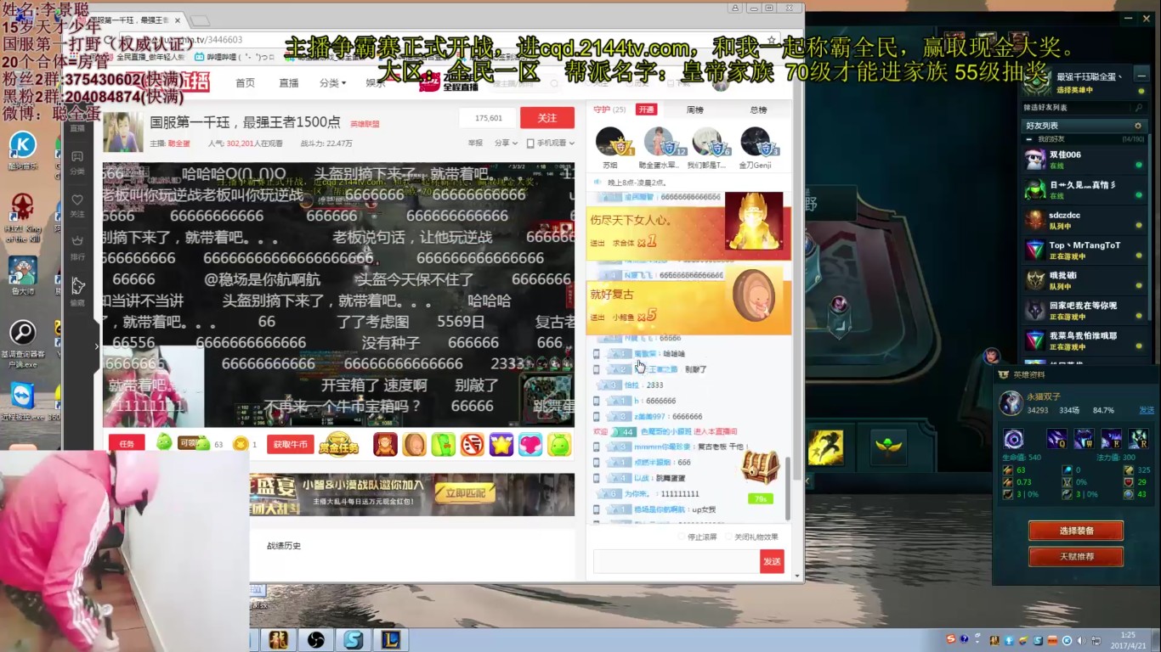The height and width of the screenshot is (652, 1161).
Task: Expand the 分类 dropdown in navigation
Action: [332, 82]
